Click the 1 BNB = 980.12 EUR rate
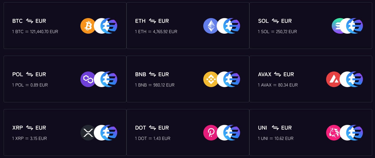Screen dimensions: 375x158 click(155, 85)
